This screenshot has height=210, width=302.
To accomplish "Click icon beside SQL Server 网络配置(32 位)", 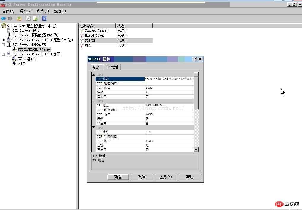I will (x=9, y=35).
